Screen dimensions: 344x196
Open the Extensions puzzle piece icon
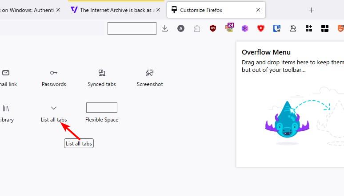[x=197, y=28]
